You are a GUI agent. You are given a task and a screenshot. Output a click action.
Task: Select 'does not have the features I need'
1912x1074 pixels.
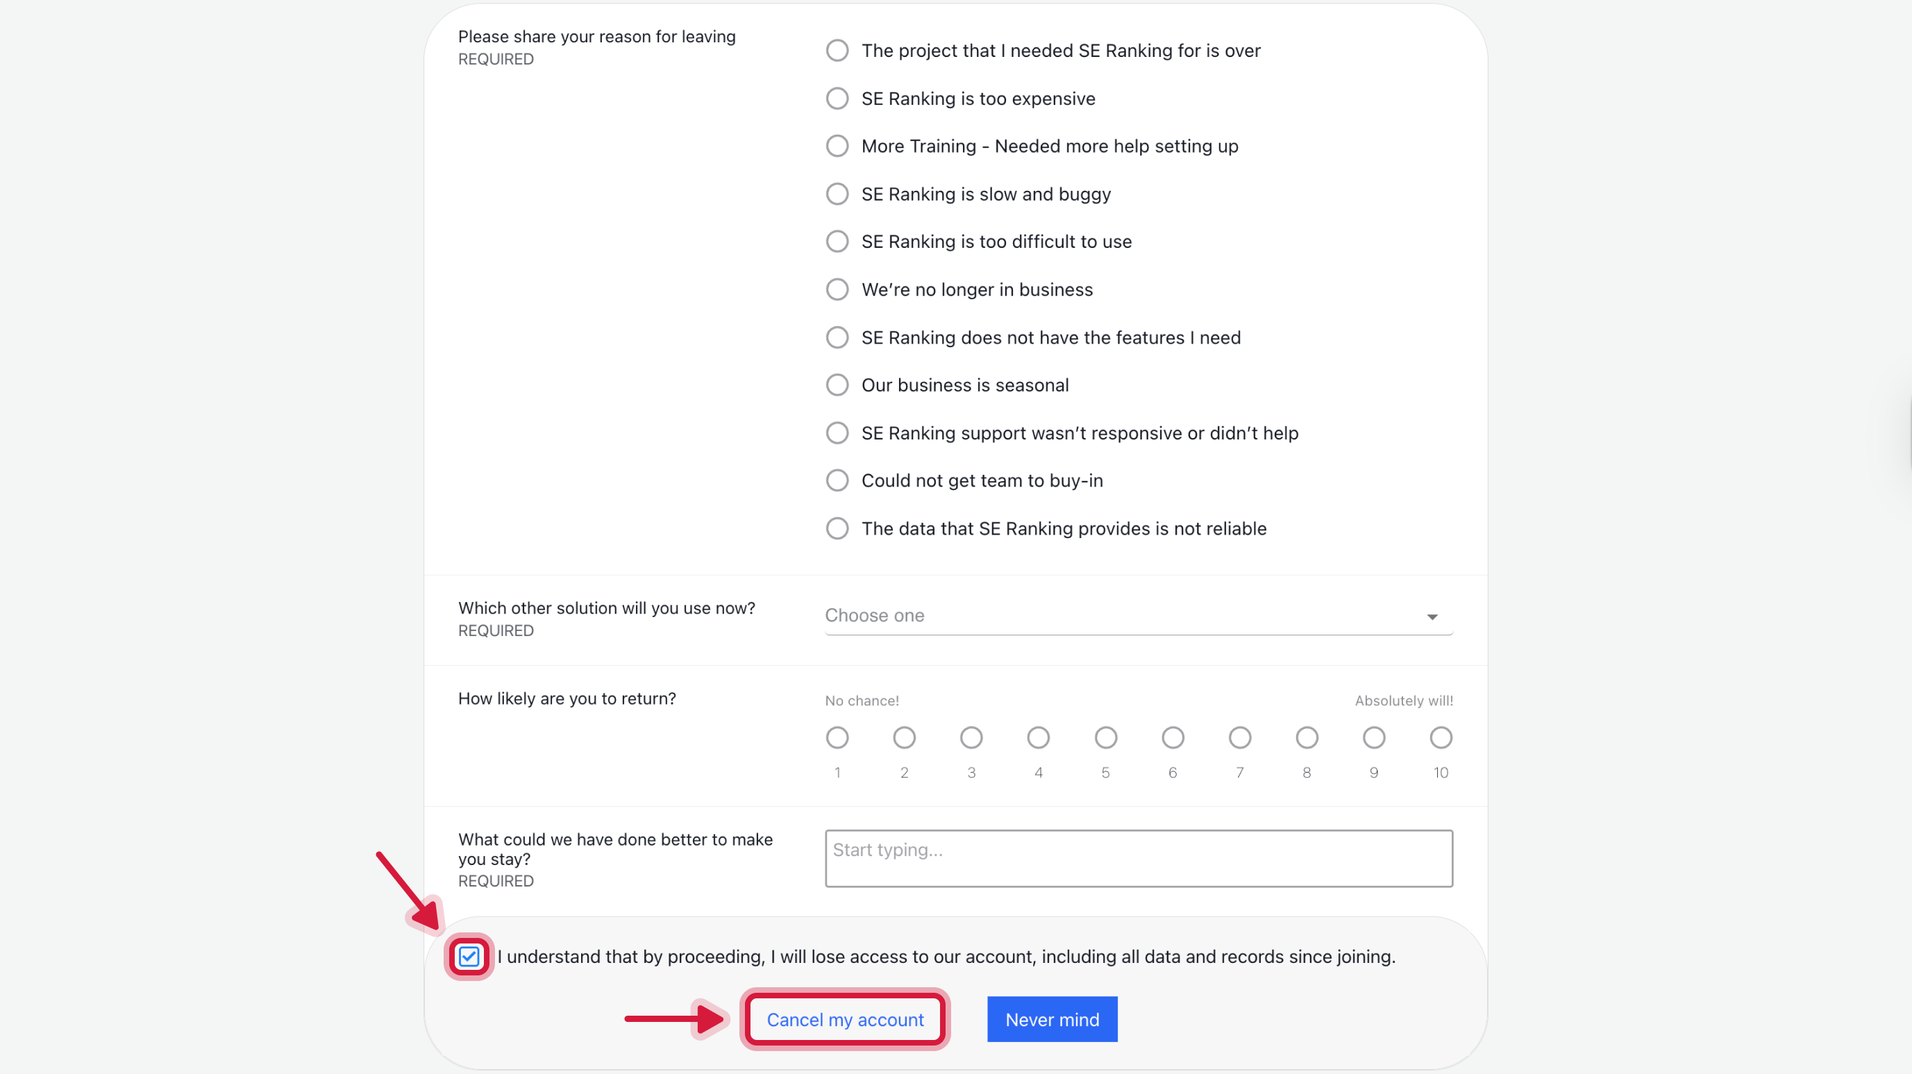click(837, 337)
